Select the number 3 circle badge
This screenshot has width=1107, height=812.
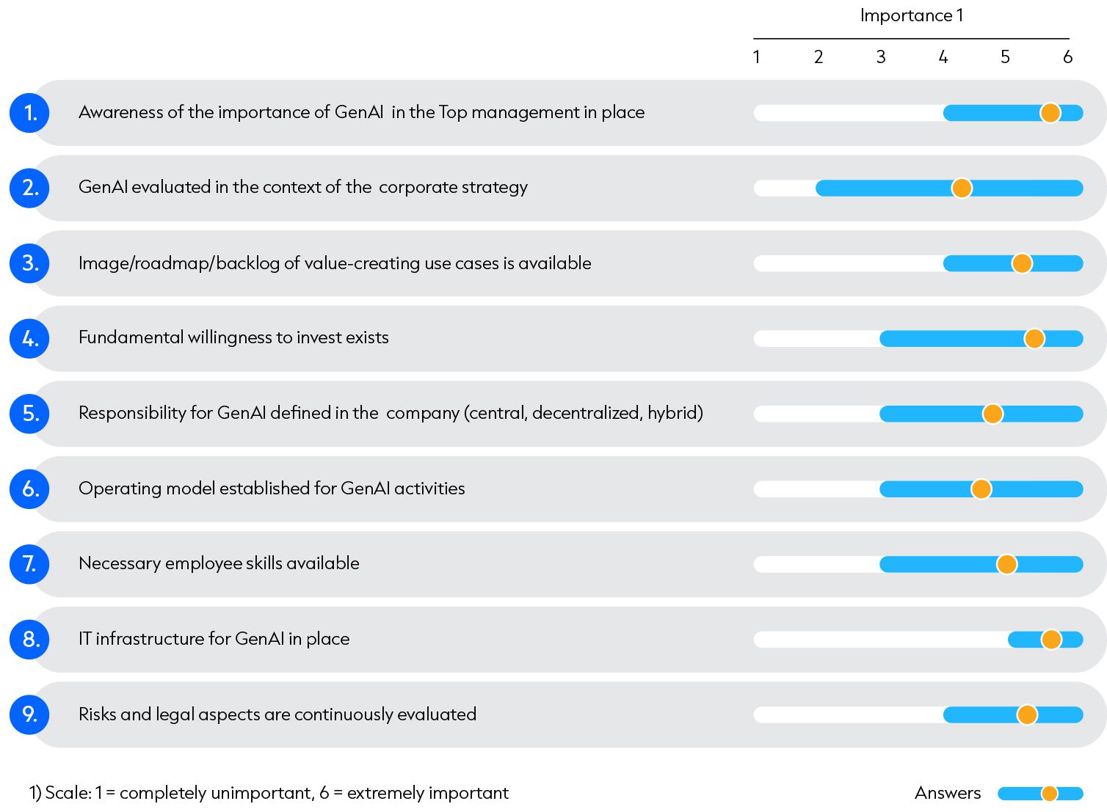point(29,263)
